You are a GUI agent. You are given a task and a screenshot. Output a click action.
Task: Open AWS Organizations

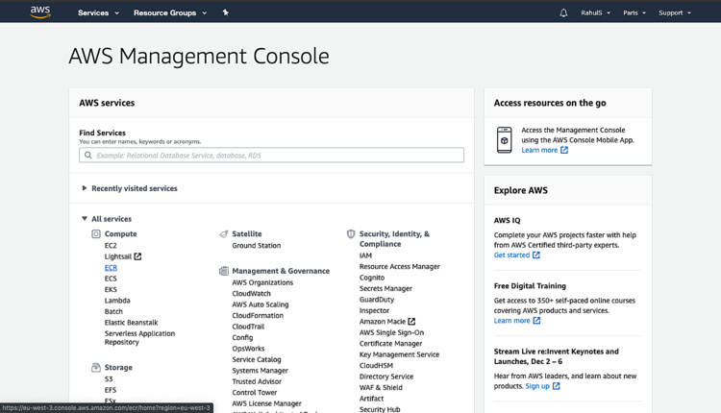coord(262,282)
